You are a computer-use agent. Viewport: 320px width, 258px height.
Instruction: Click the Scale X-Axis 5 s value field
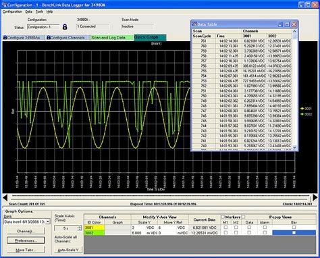[65, 228]
